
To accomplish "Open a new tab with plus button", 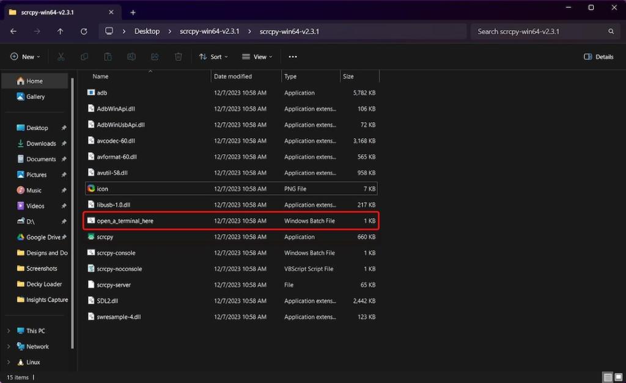I will [x=133, y=12].
